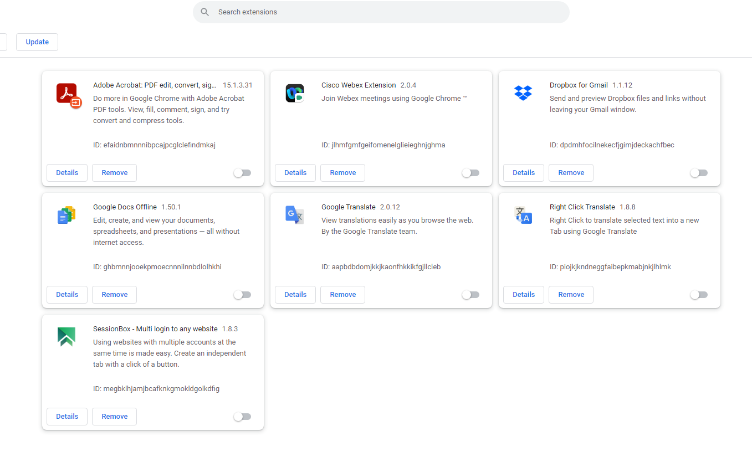
Task: Click version number 15.1.3.31
Action: tap(238, 85)
